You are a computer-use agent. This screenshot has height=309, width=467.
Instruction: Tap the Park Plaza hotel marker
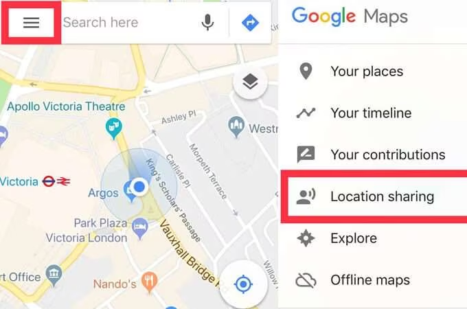(140, 229)
